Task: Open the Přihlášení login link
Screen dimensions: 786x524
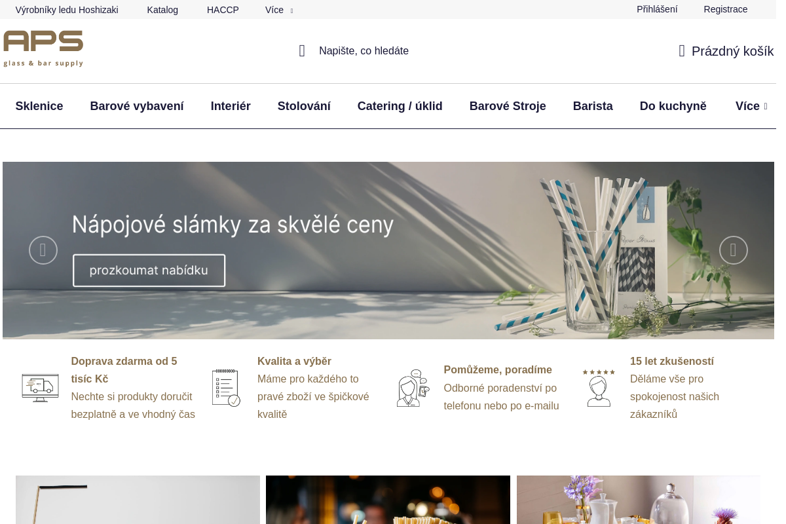Action: pos(657,9)
